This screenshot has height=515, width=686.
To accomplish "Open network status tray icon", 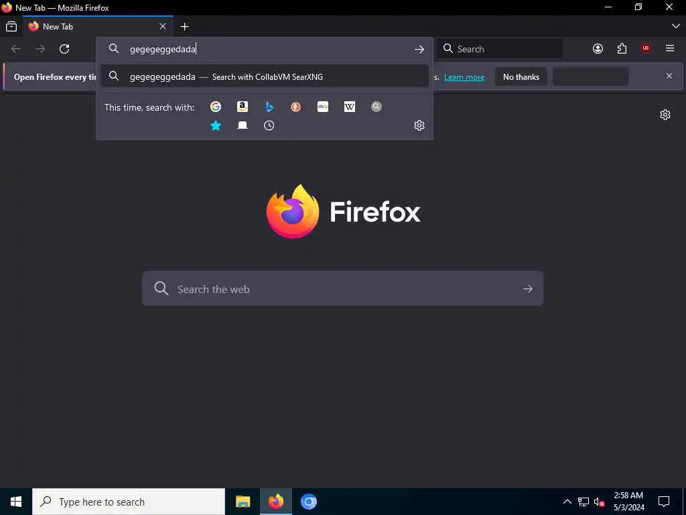I will pyautogui.click(x=584, y=502).
